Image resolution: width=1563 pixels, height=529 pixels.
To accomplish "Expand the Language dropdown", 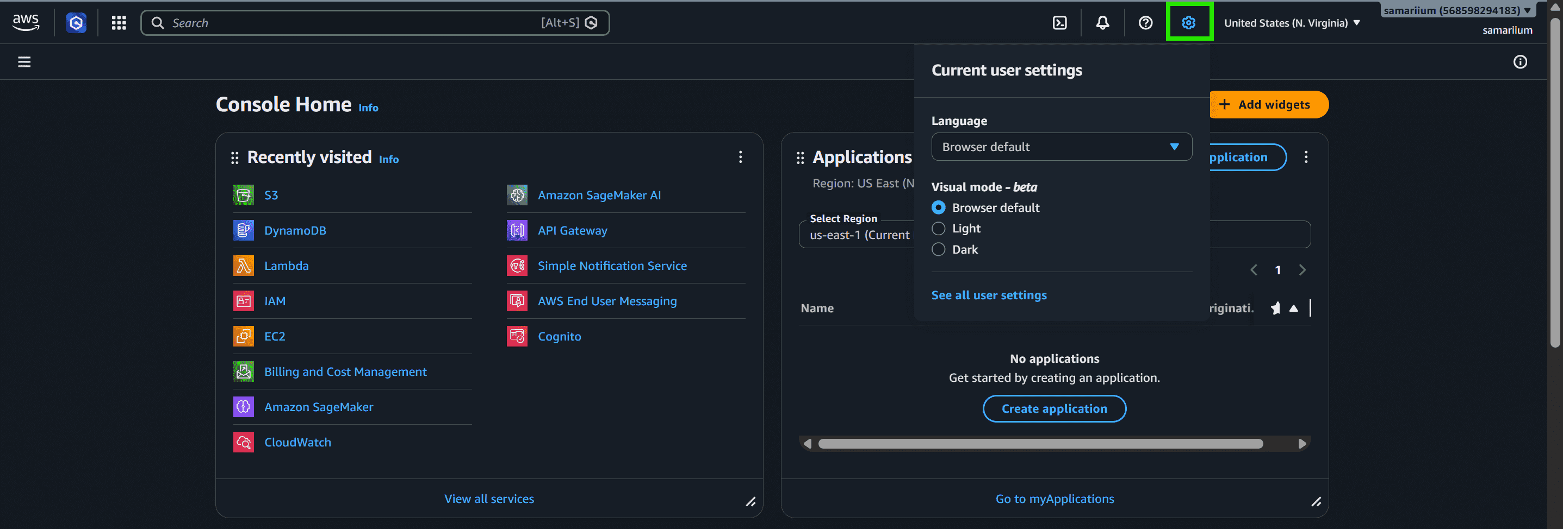I will coord(1061,147).
